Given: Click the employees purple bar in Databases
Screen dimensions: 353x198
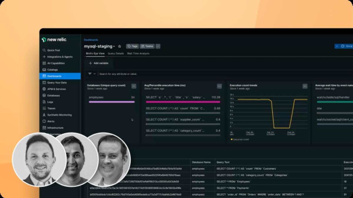Looking at the screenshot, I should click(x=111, y=102).
